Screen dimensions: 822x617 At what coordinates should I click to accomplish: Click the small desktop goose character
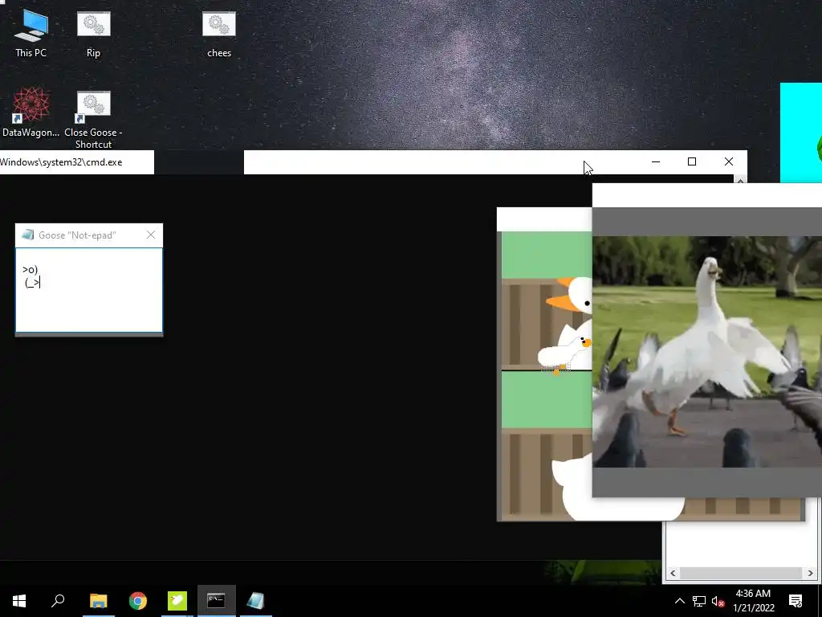point(564,354)
